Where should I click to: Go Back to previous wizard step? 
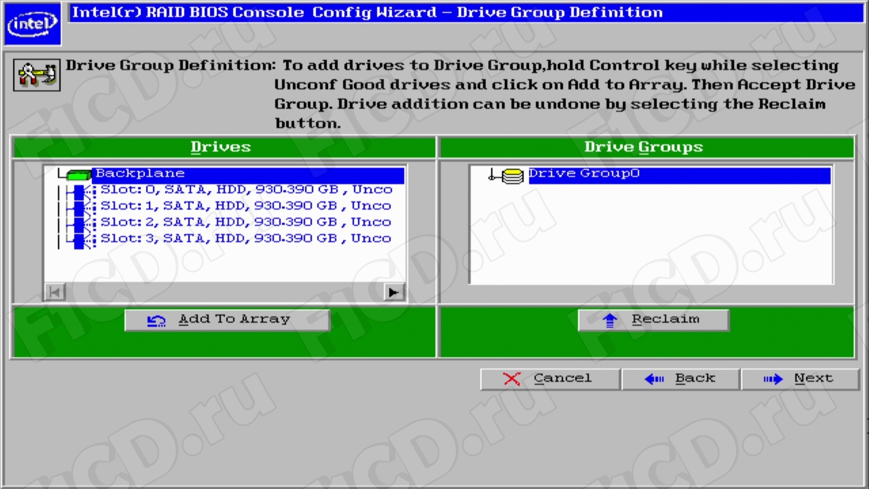point(681,379)
